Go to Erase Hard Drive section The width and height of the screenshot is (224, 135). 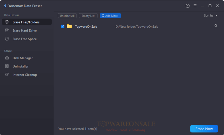pos(27,30)
